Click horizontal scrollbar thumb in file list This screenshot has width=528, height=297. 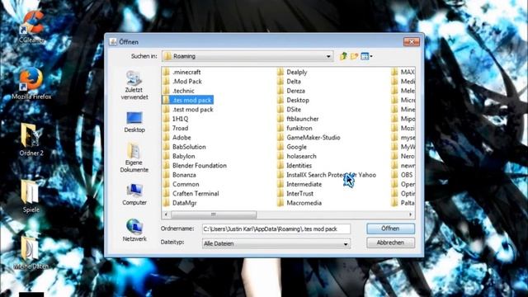pyautogui.click(x=214, y=214)
